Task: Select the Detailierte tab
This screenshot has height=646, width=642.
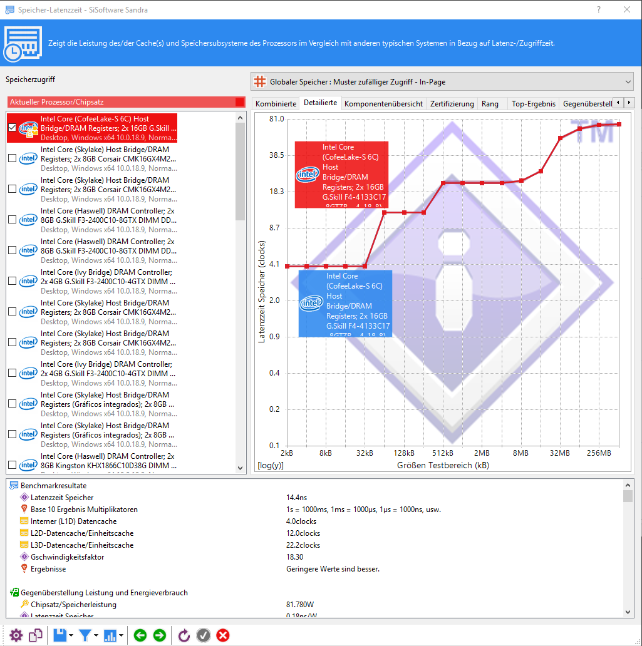Action: (x=321, y=103)
